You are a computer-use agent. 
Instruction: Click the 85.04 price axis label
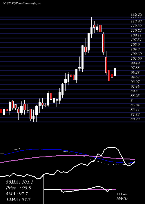coord(135,105)
